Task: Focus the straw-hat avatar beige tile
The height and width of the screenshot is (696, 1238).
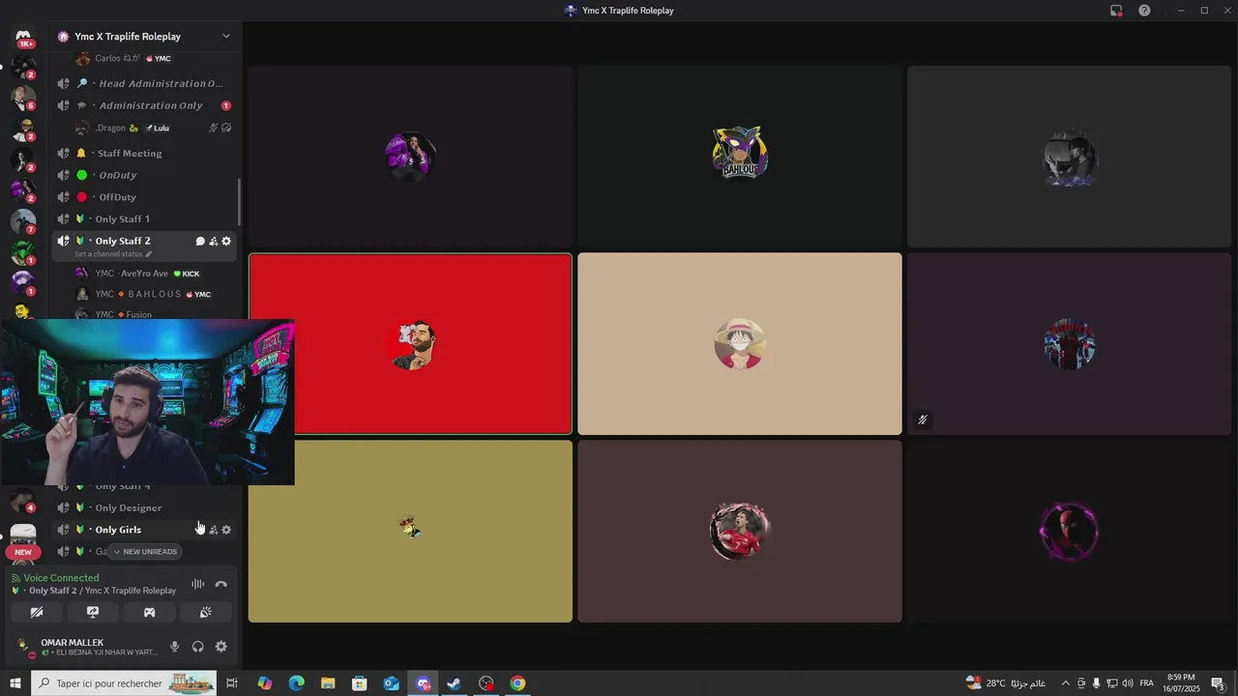Action: pos(740,344)
